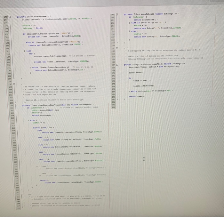Click the nextChar() call in the else-if
This screenshot has width=224, height=217.
tap(148, 23)
